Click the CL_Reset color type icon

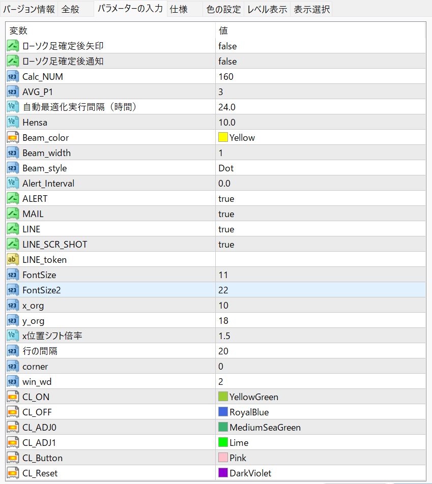click(x=13, y=473)
